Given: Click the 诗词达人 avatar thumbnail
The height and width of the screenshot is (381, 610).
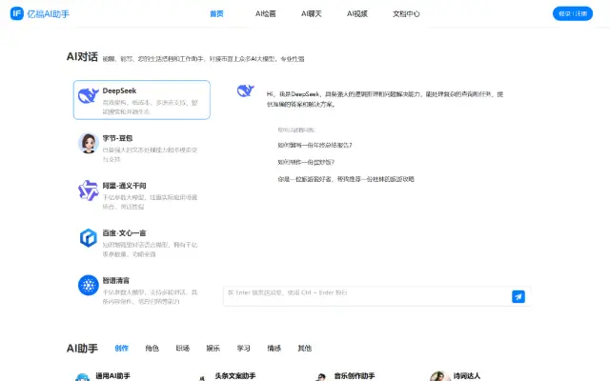Looking at the screenshot, I should [440, 376].
